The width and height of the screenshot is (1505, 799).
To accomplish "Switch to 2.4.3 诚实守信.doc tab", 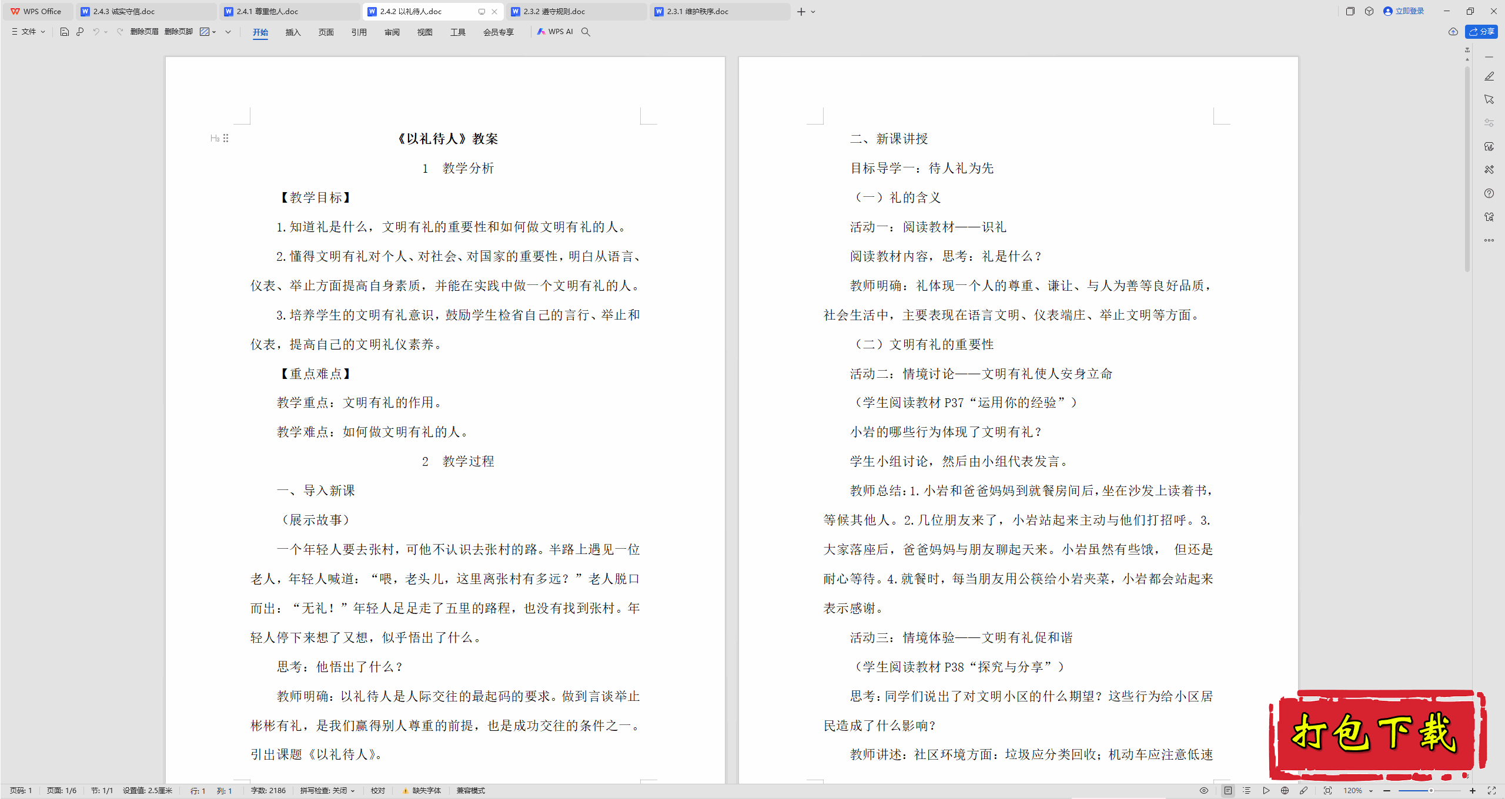I will point(146,11).
